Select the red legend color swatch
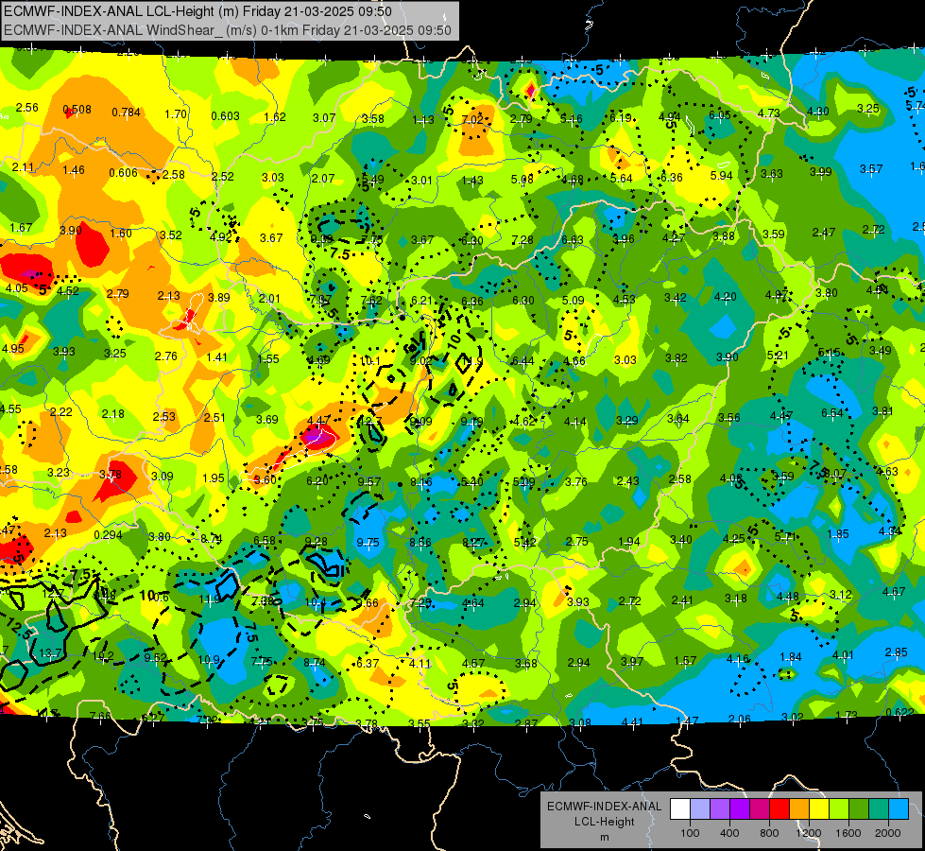The width and height of the screenshot is (925, 851). tap(779, 809)
